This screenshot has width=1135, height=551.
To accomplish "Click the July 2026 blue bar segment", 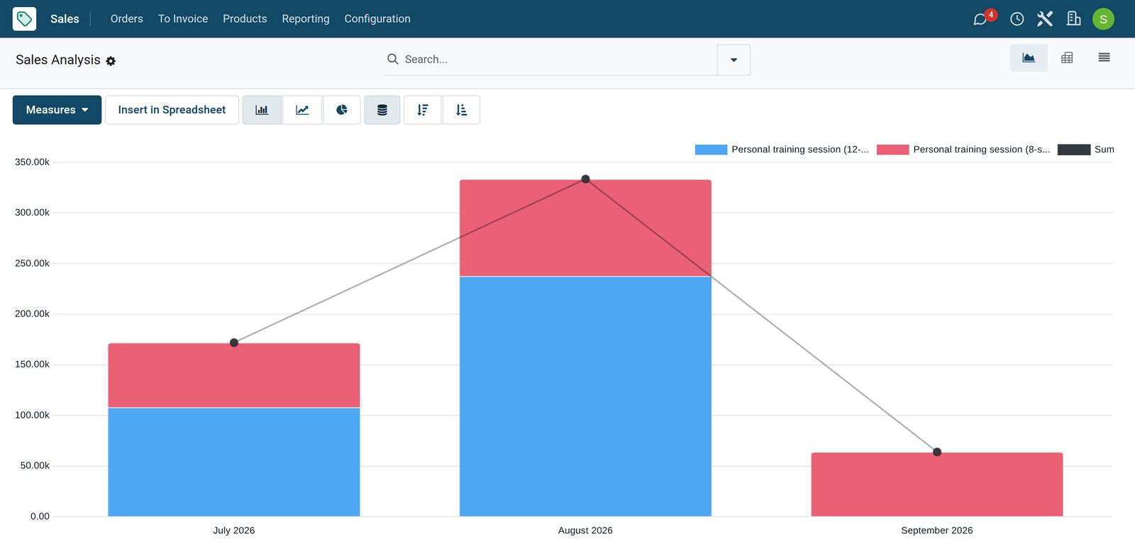I will [234, 462].
